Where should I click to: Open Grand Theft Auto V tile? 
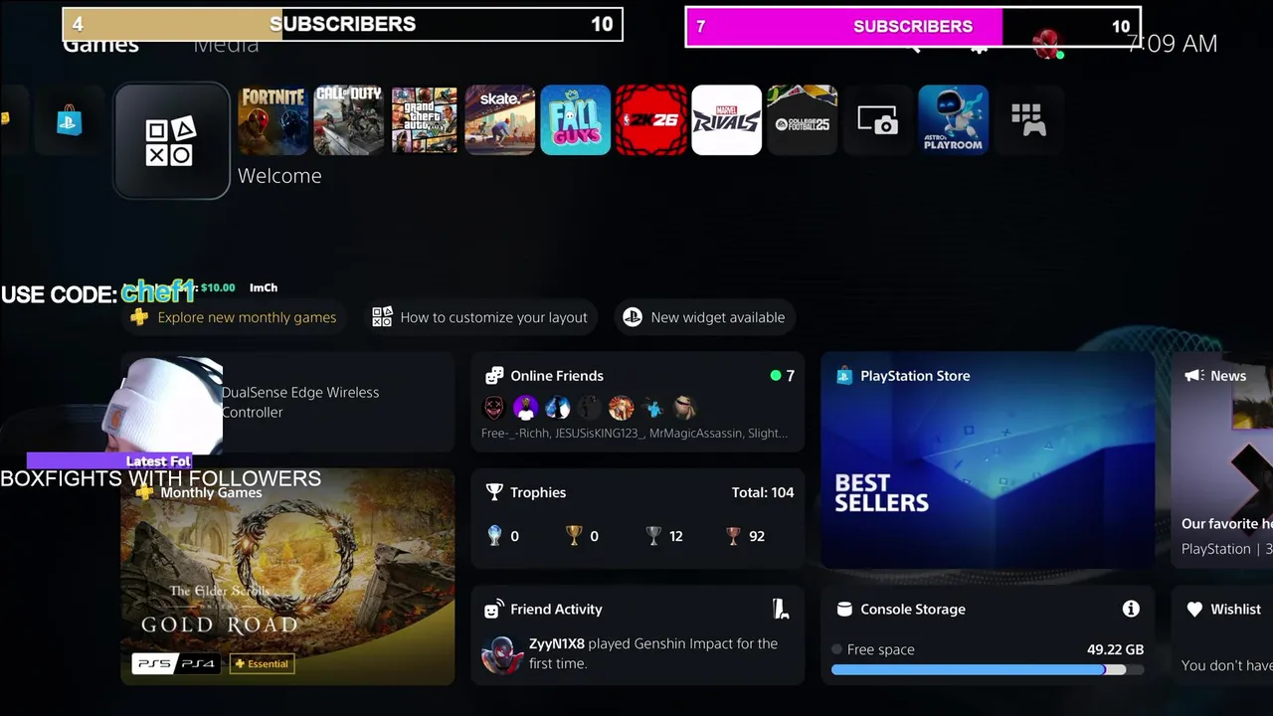point(425,120)
